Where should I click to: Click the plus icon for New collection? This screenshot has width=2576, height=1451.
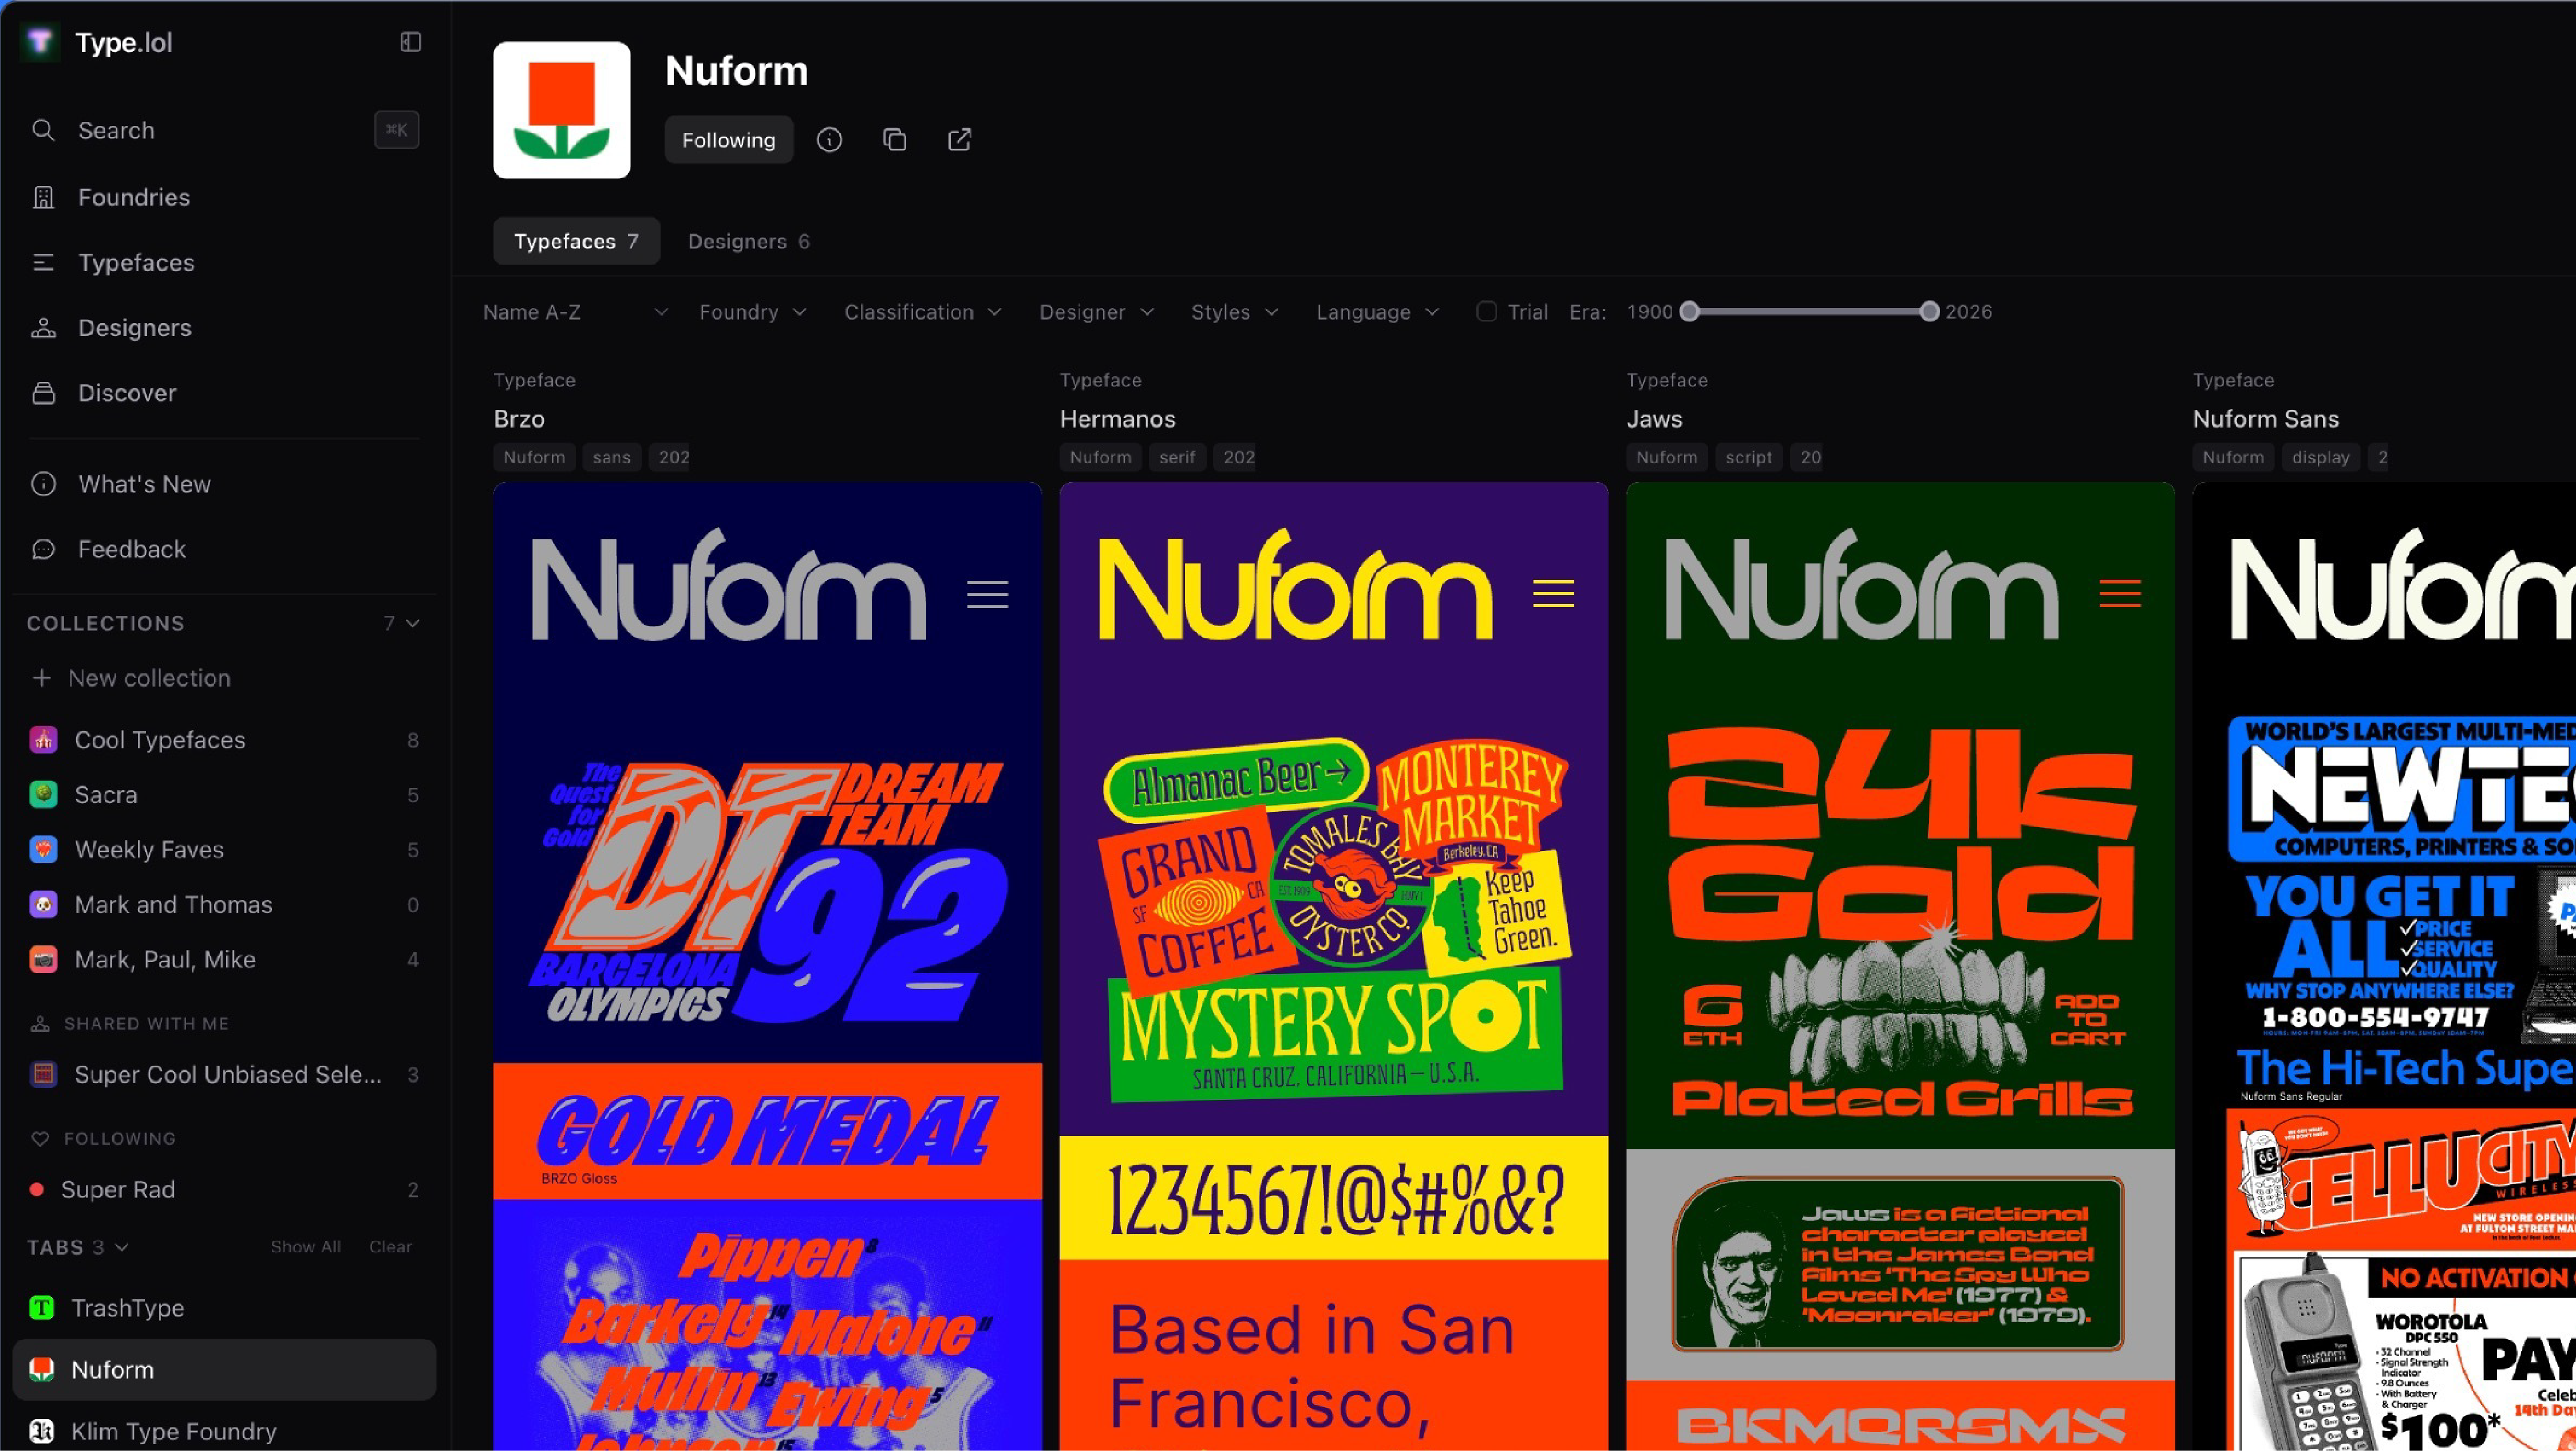pyautogui.click(x=41, y=678)
